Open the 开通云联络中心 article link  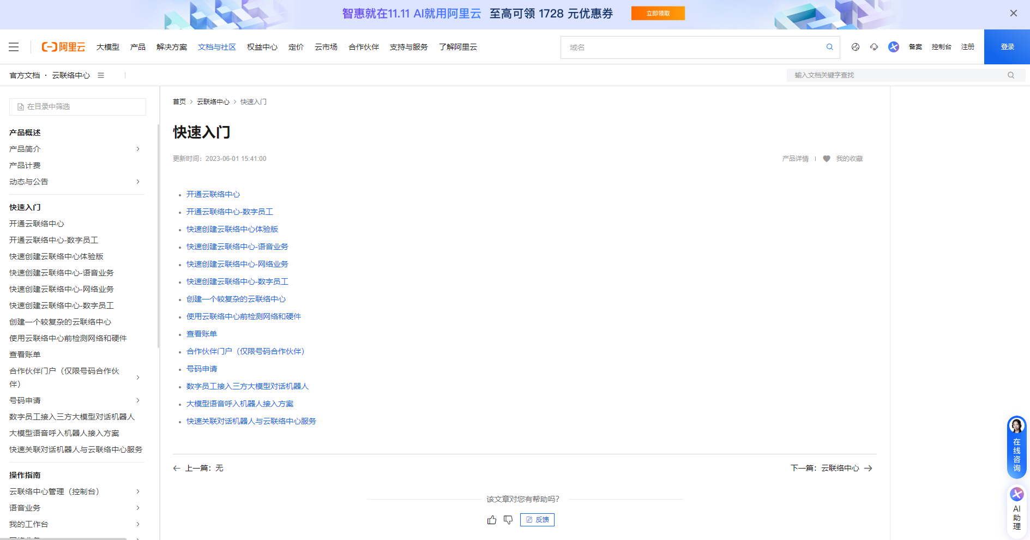click(x=213, y=194)
